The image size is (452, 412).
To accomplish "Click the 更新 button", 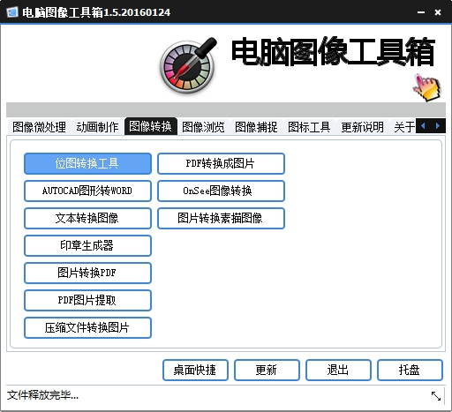I will click(x=267, y=370).
